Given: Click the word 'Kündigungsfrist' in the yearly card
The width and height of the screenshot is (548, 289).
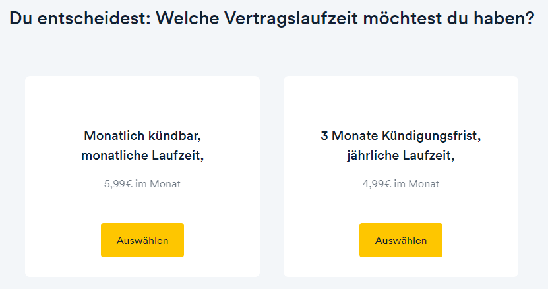Looking at the screenshot, I should (x=429, y=136).
